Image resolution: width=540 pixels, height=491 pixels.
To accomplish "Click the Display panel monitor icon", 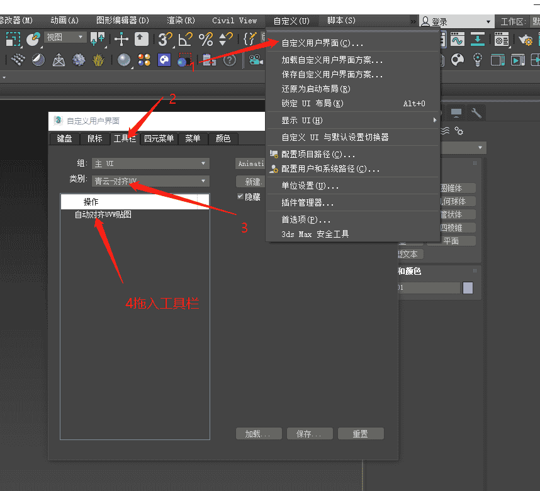I will tap(456, 113).
